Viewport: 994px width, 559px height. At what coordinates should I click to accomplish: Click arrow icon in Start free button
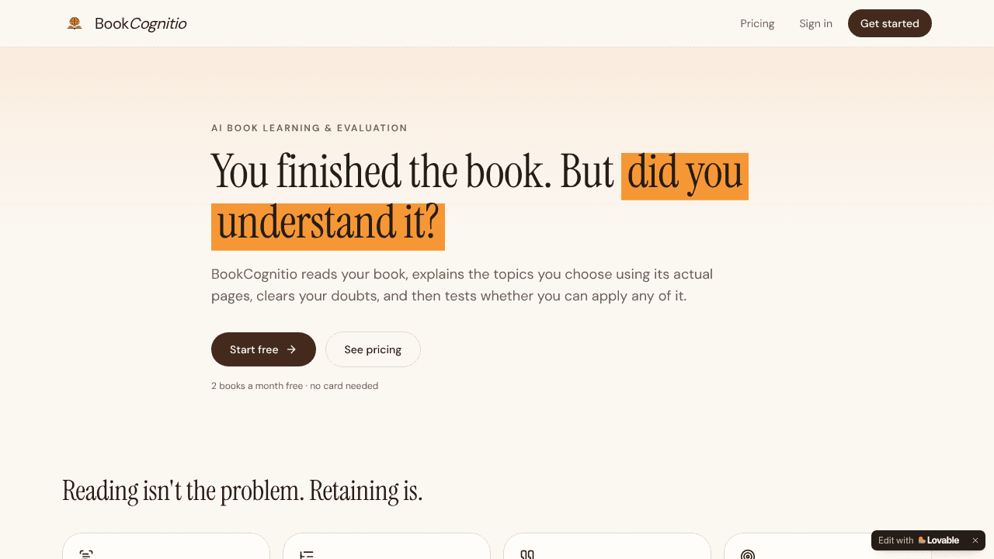click(x=292, y=349)
